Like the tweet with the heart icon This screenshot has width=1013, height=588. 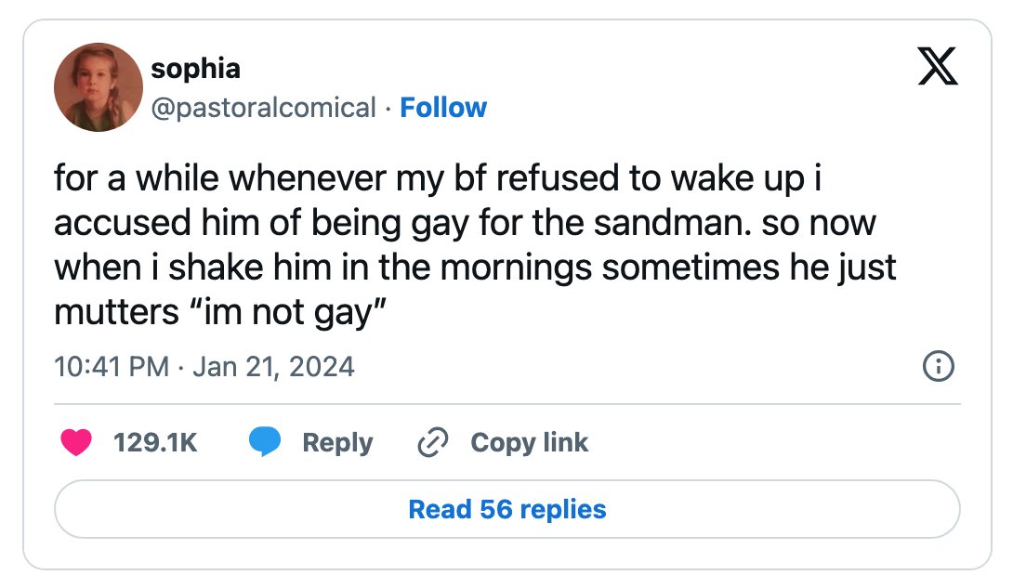click(76, 443)
